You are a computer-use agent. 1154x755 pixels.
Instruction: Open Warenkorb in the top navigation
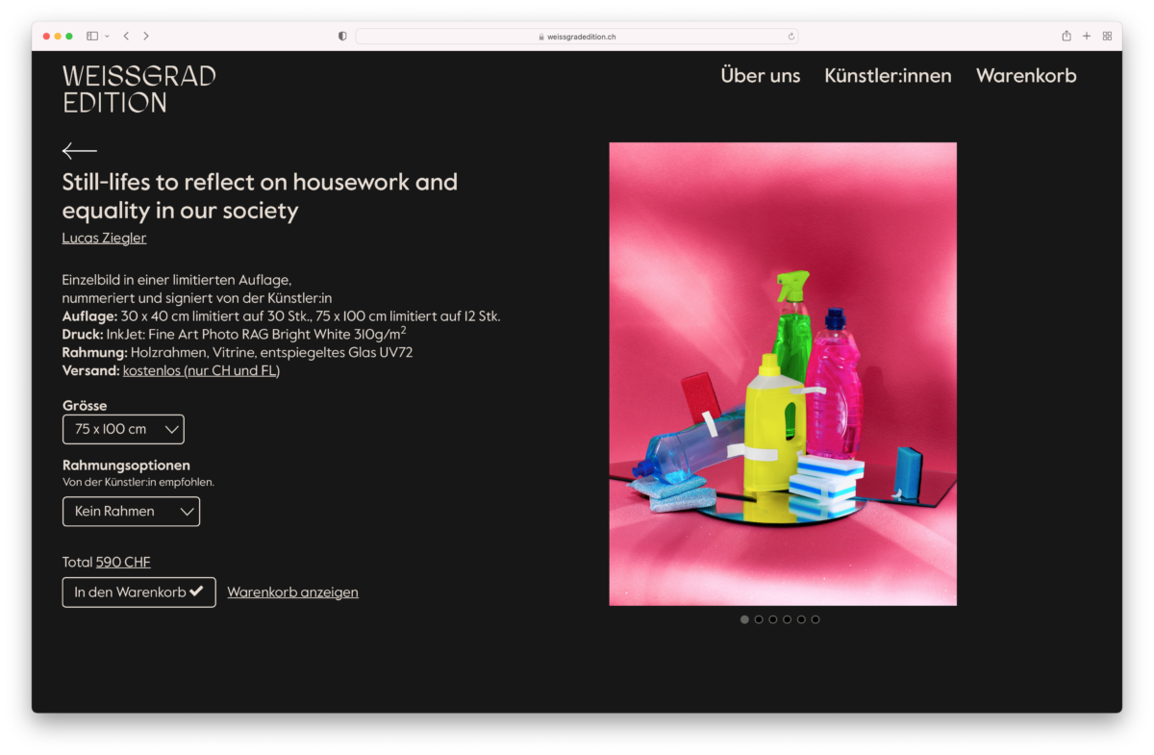(1026, 76)
